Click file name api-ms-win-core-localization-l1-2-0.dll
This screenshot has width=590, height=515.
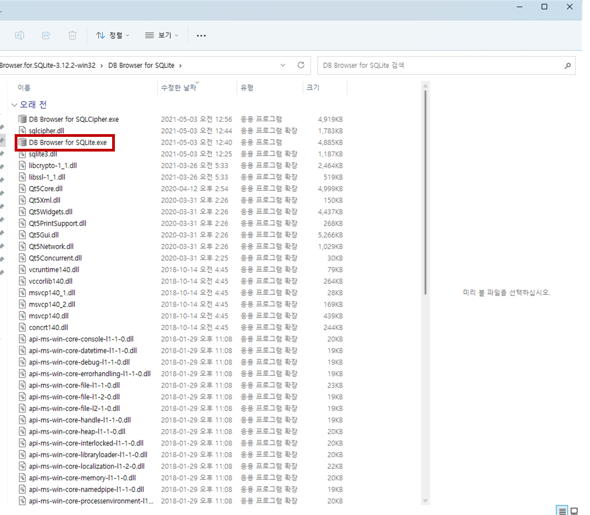pyautogui.click(x=87, y=466)
